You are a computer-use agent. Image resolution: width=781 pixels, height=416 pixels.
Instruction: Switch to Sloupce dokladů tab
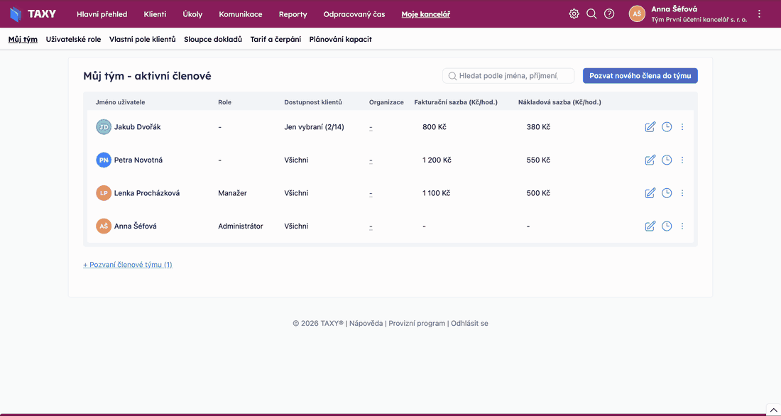(213, 39)
